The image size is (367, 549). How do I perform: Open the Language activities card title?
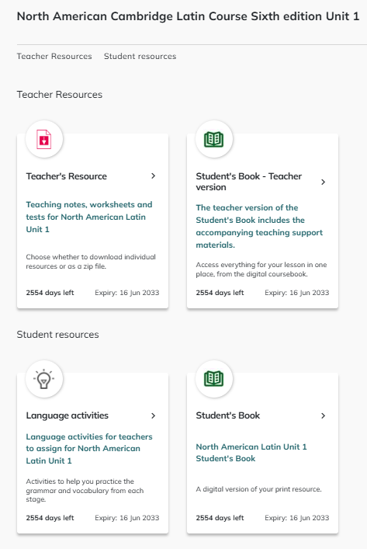68,415
